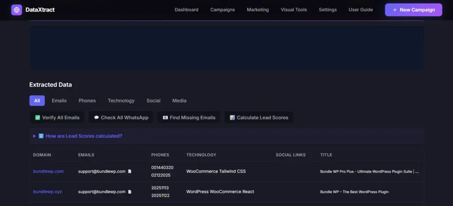Image resolution: width=453 pixels, height=206 pixels.
Task: Click the PHONES column header
Action: (160, 155)
